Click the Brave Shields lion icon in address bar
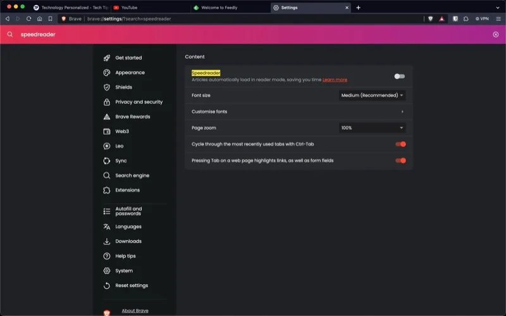This screenshot has height=316, width=506. point(430,19)
